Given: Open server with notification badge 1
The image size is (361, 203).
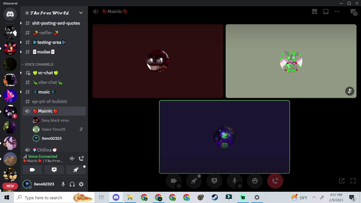Looking at the screenshot, I should pos(10,112).
